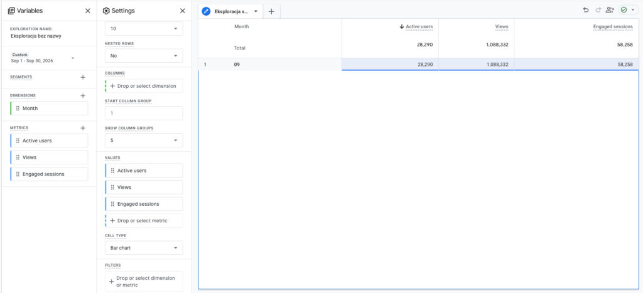Add a new dimension with plus icon
Screen dimensions: 643x293
(x=83, y=95)
